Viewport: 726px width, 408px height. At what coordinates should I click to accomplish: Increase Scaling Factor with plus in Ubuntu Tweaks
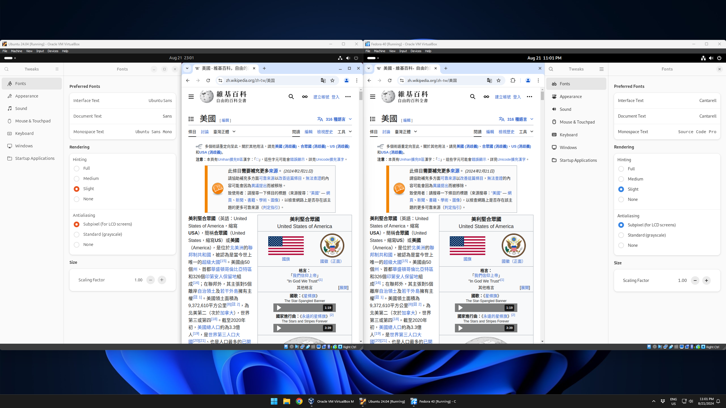[162, 280]
